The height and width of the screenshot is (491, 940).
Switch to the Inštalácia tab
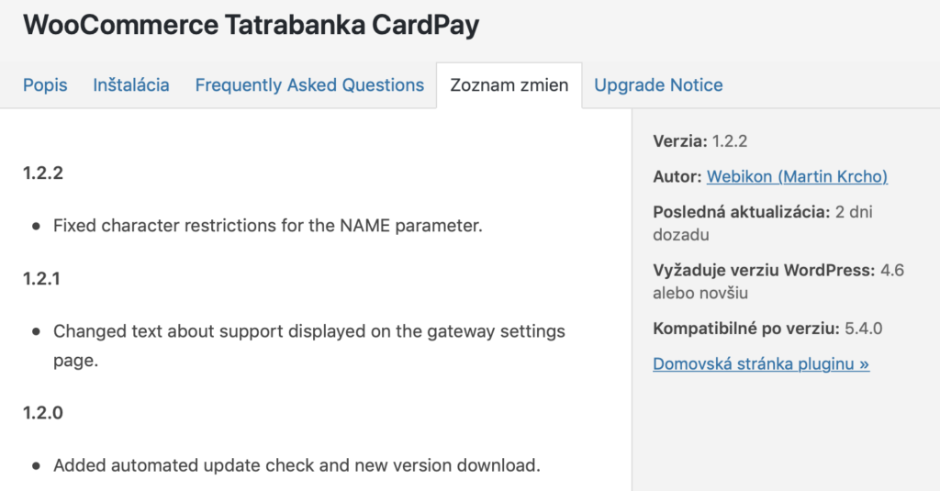[x=131, y=85]
